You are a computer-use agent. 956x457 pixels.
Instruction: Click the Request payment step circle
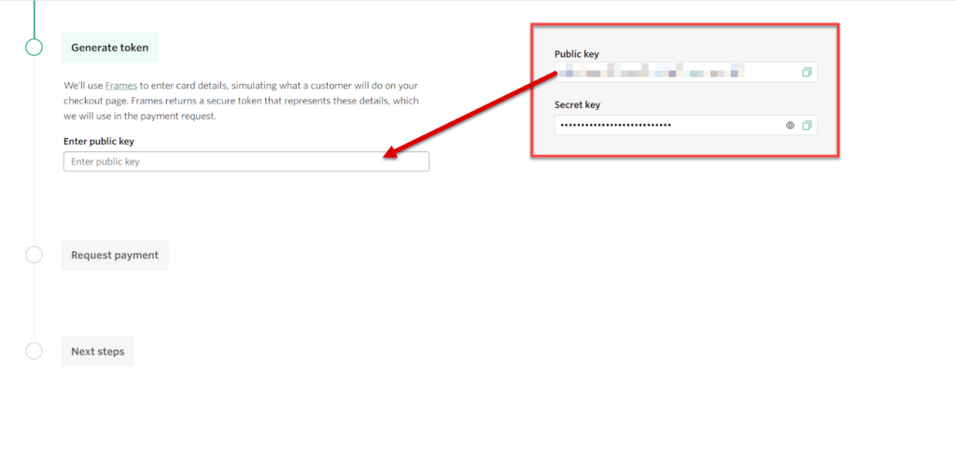click(x=34, y=255)
